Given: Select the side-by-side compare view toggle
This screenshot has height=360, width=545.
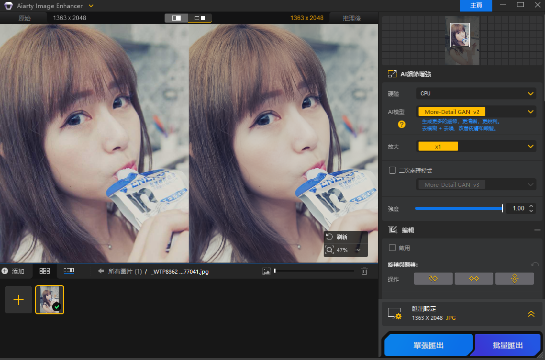Looking at the screenshot, I should tap(200, 18).
